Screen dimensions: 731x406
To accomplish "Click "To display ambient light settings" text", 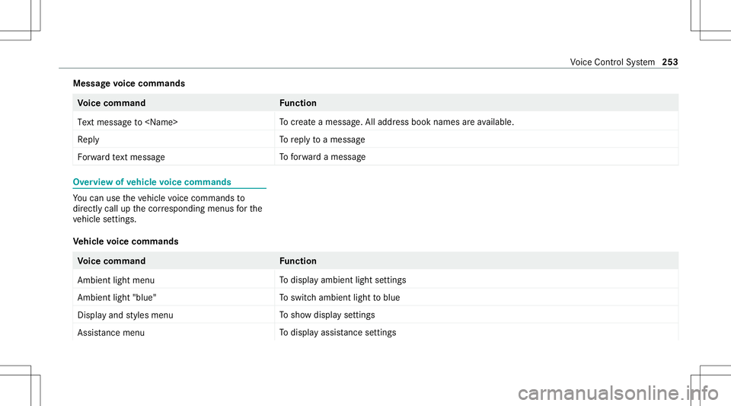I will [342, 280].
